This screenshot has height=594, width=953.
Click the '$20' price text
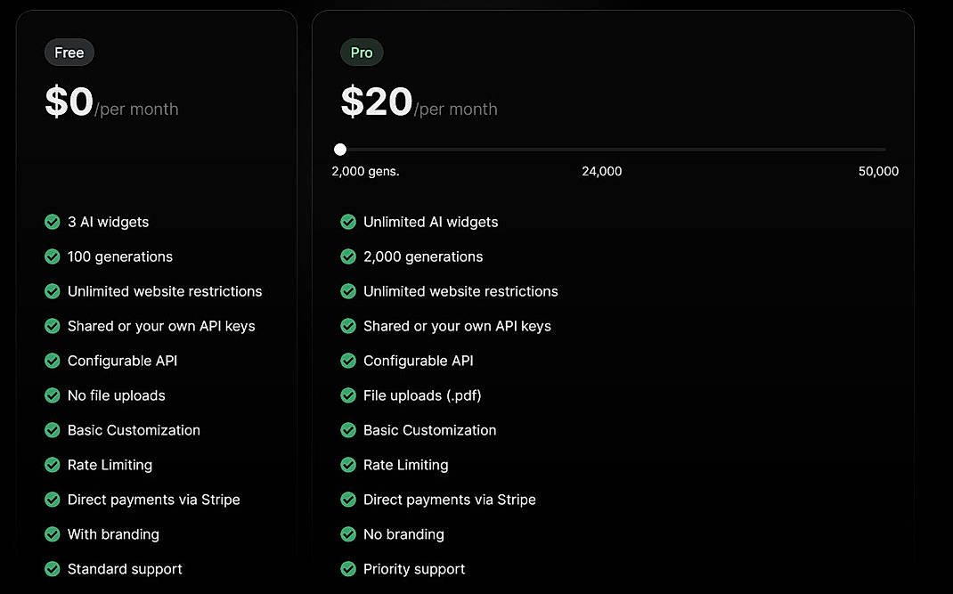point(376,102)
